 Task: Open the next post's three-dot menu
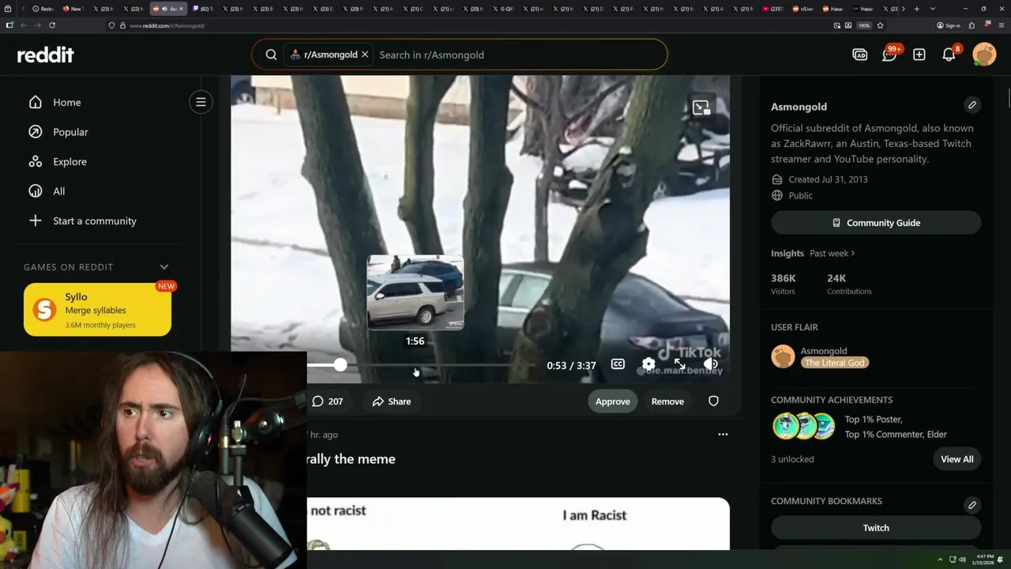(723, 435)
